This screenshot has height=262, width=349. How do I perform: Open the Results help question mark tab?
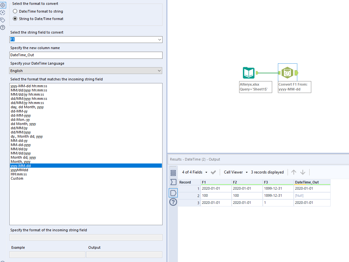click(x=173, y=202)
